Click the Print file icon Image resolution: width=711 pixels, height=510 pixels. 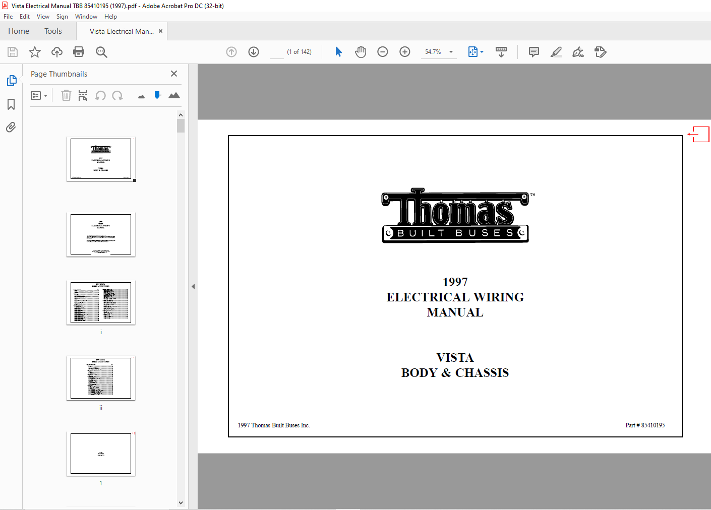pos(79,52)
